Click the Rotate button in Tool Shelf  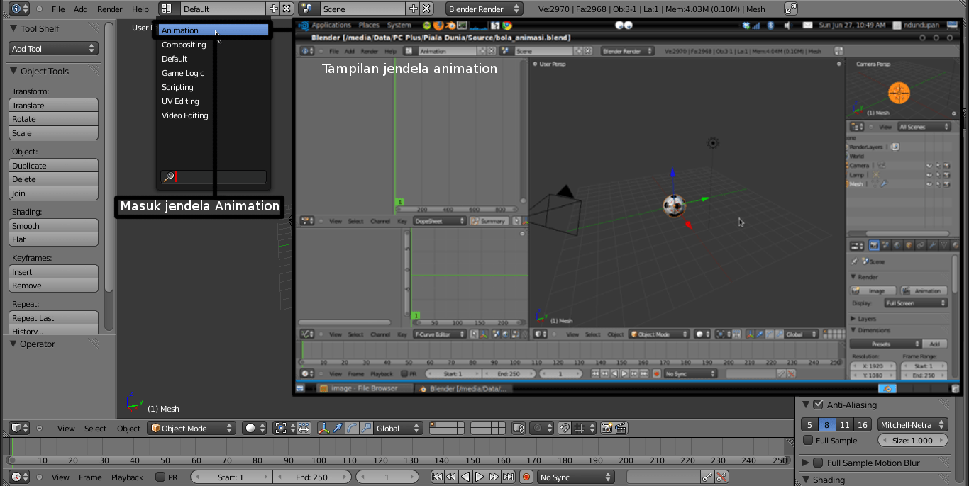click(54, 119)
